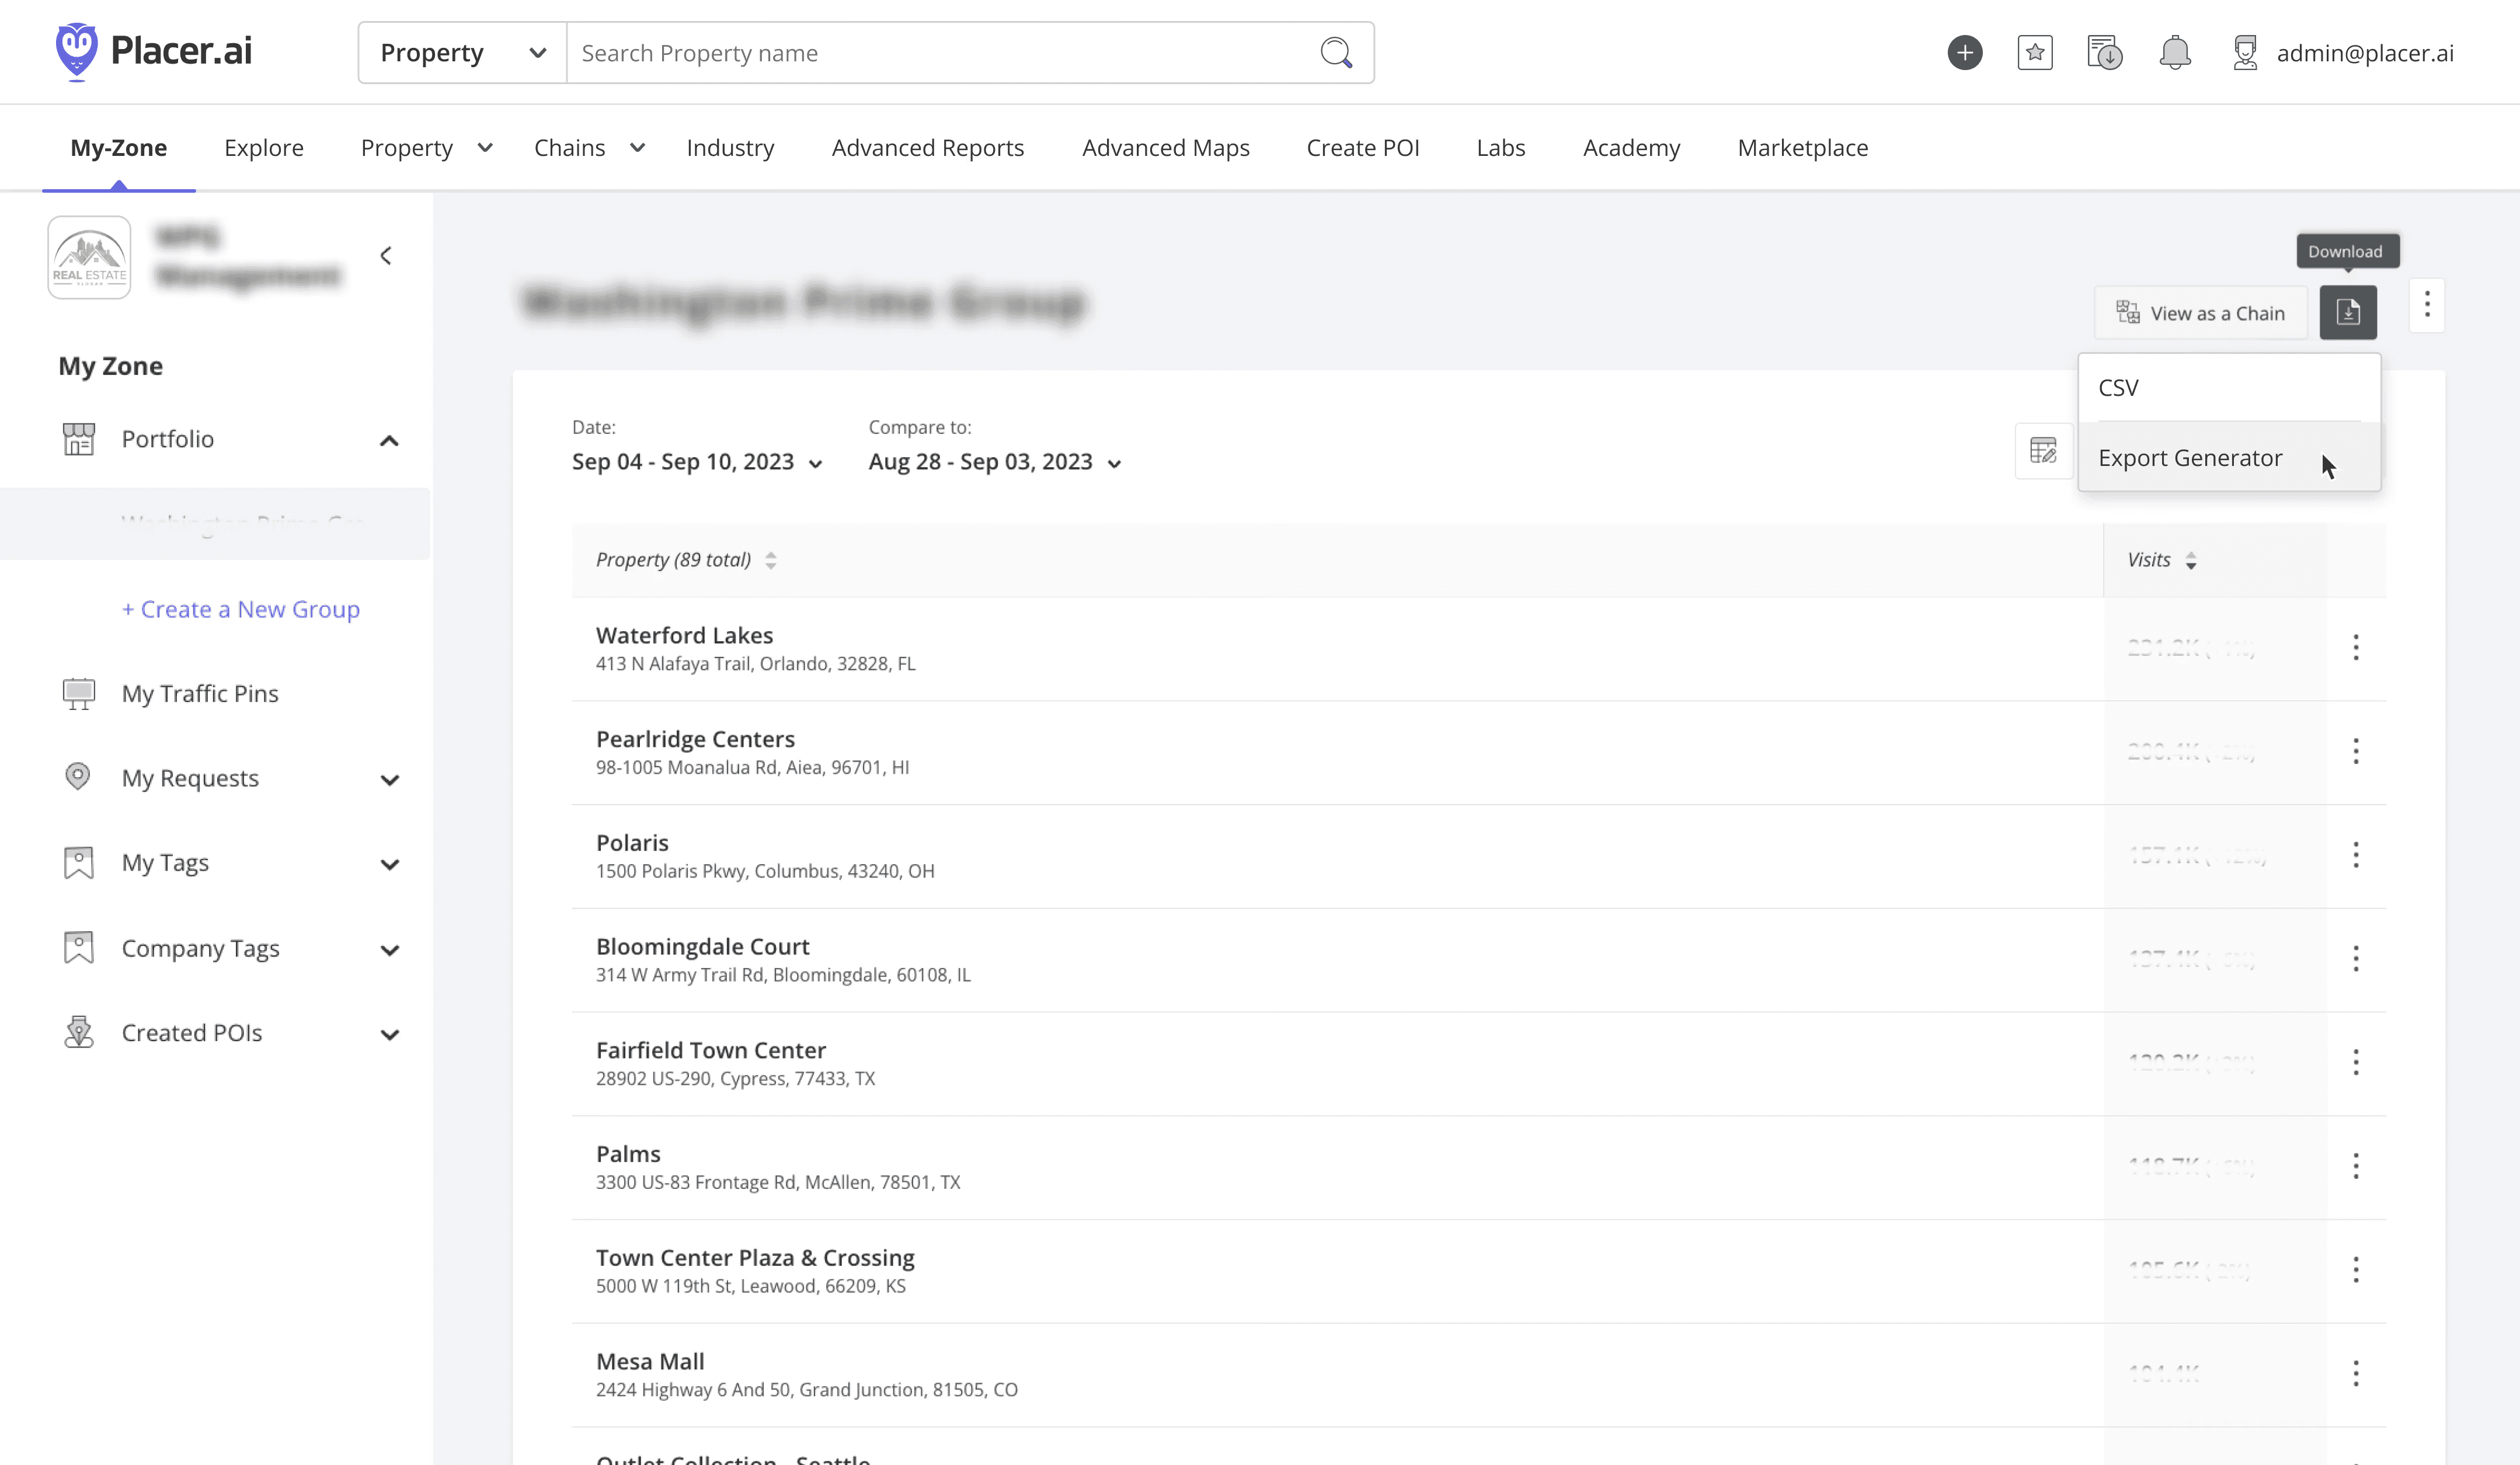Click the notifications bell icon
This screenshot has height=1465, width=2520.
pos(2174,52)
